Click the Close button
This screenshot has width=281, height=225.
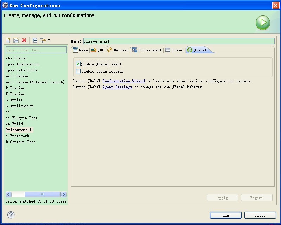click(x=260, y=215)
